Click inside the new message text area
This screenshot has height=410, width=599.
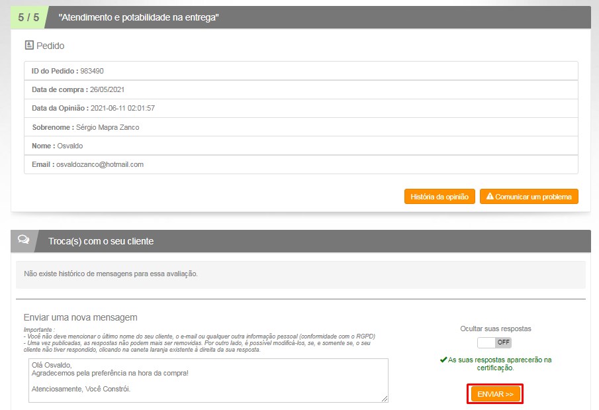pyautogui.click(x=208, y=380)
